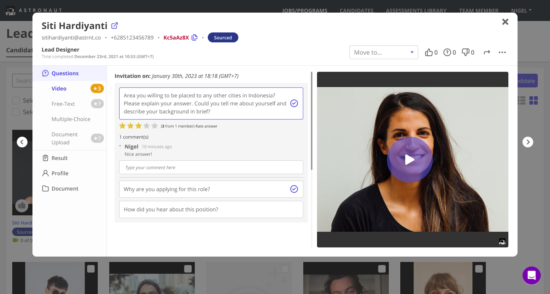Click the 'Nice answer!' comment text
The height and width of the screenshot is (294, 550).
138,154
